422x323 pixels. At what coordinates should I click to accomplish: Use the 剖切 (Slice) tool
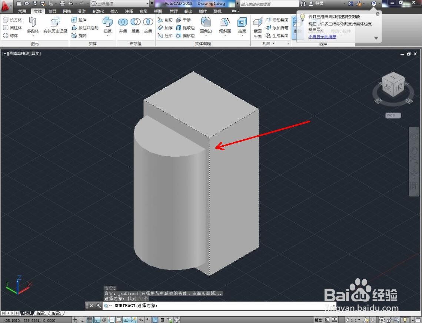(165, 20)
